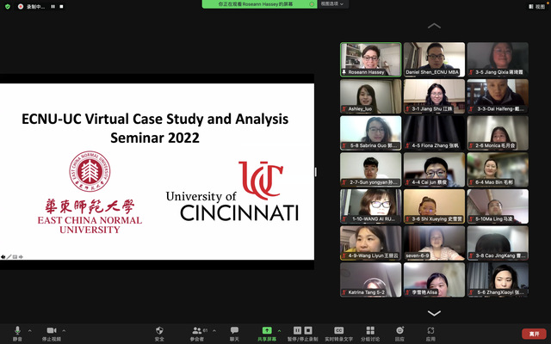The width and height of the screenshot is (551, 344).
Task: Click the next-slide arrow icon on slide
Action: point(21,257)
